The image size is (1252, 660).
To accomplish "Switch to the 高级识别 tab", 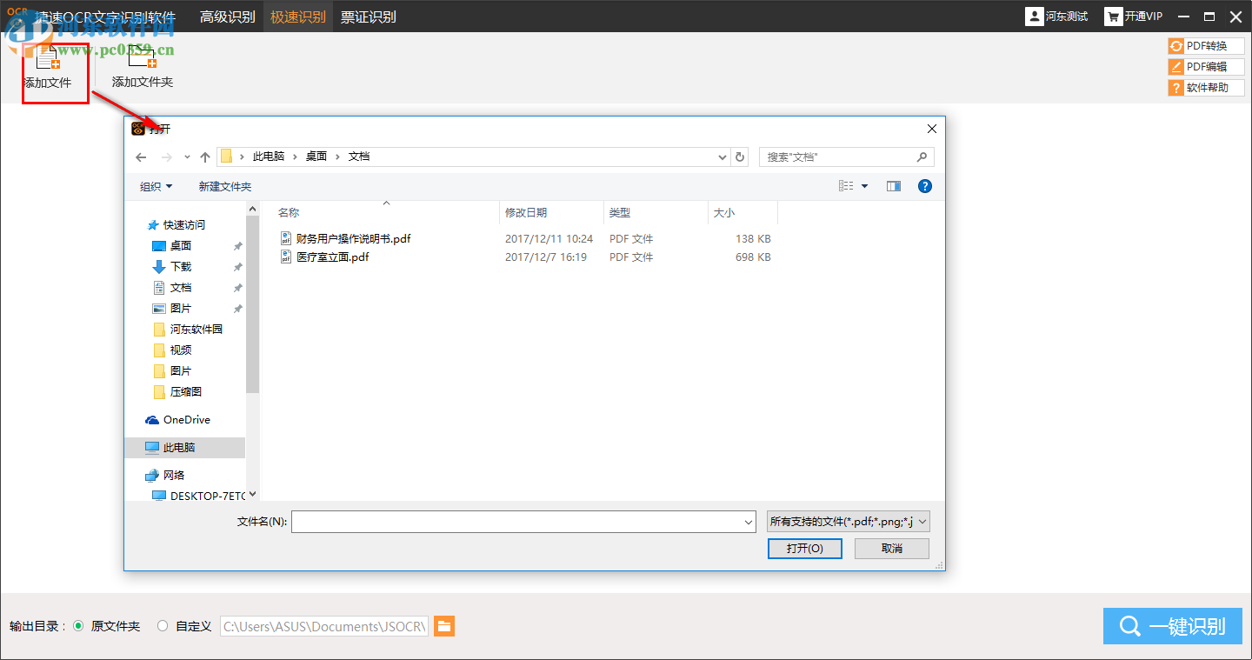I will (x=228, y=16).
